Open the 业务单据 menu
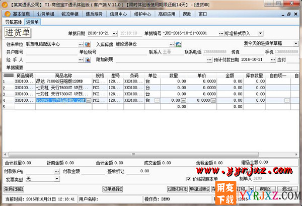This screenshot has width=302, height=206. pyautogui.click(x=46, y=14)
